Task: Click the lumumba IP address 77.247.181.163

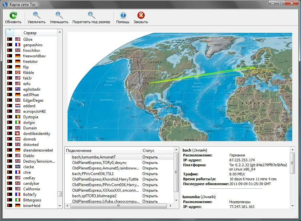Action: (242, 207)
